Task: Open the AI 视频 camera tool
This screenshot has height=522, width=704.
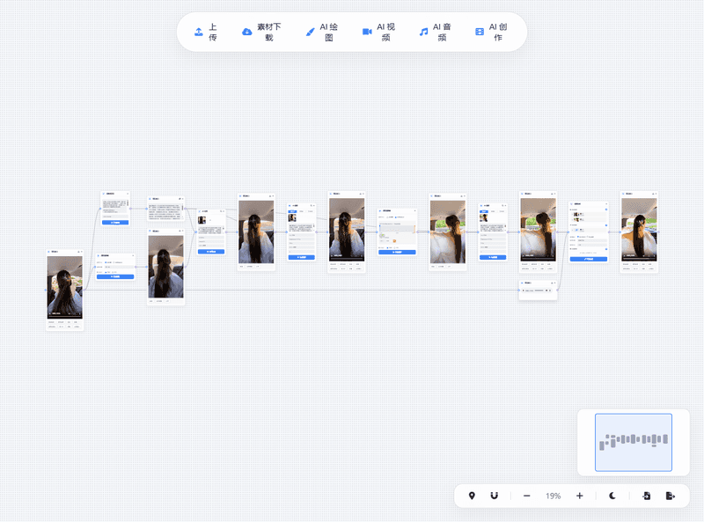Action: point(367,32)
